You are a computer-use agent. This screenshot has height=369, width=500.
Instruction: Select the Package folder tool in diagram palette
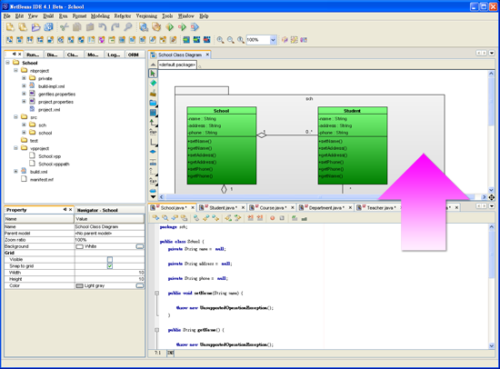pos(153,103)
